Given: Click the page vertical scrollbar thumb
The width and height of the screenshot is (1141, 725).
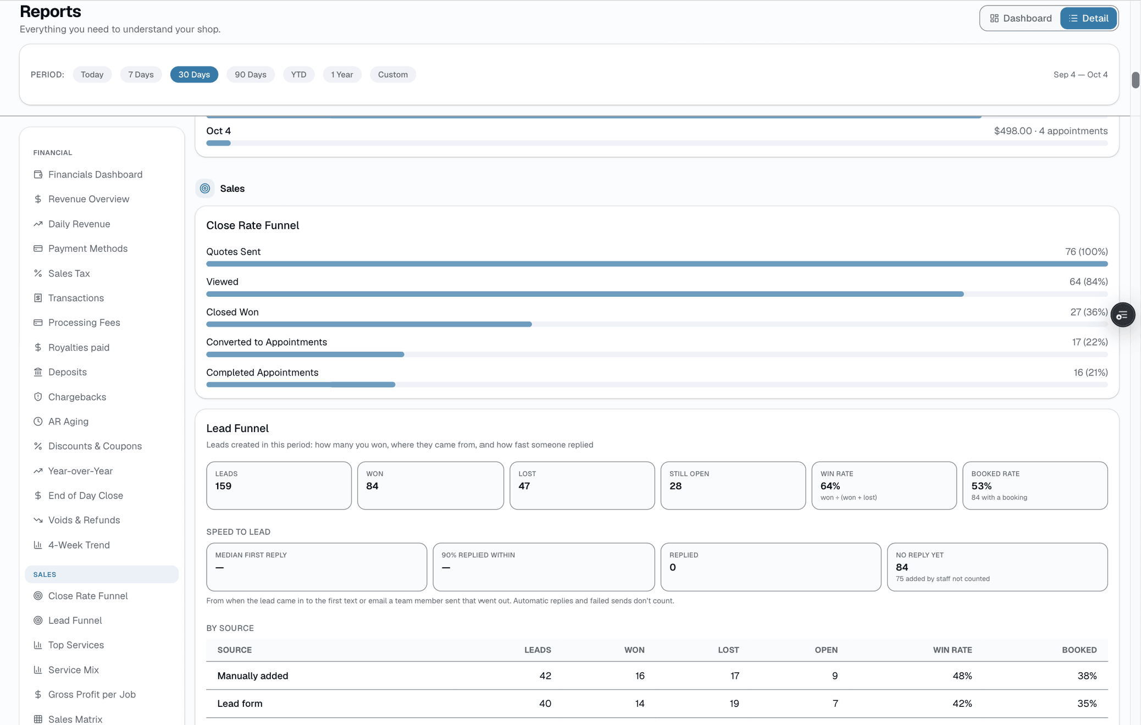Looking at the screenshot, I should pyautogui.click(x=1136, y=80).
